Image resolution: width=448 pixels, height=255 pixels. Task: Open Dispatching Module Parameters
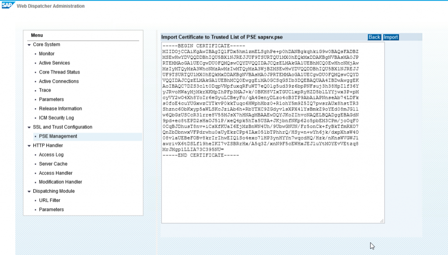52,210
